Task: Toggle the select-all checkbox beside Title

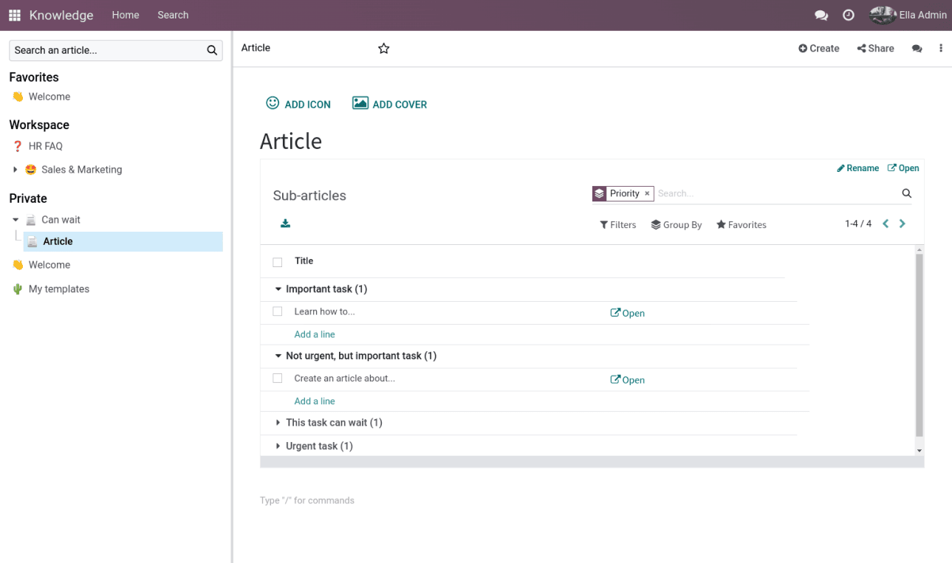Action: coord(278,262)
